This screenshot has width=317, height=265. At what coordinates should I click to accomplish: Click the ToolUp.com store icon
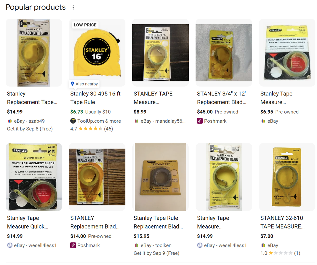pos(73,121)
